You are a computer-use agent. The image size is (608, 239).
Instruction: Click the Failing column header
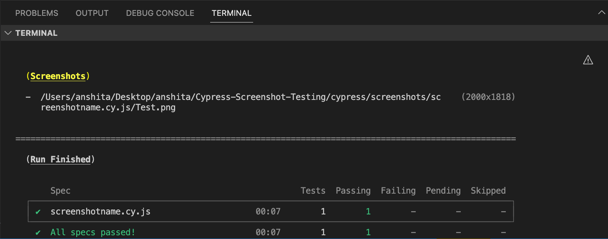point(398,191)
